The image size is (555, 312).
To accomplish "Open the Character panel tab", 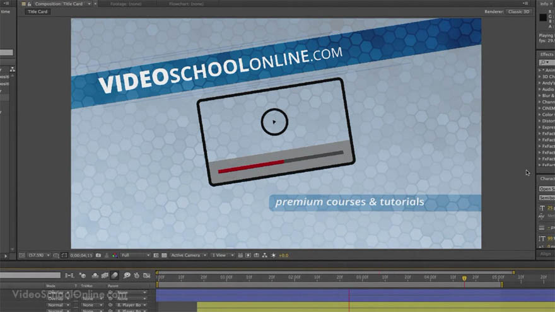I will (547, 178).
